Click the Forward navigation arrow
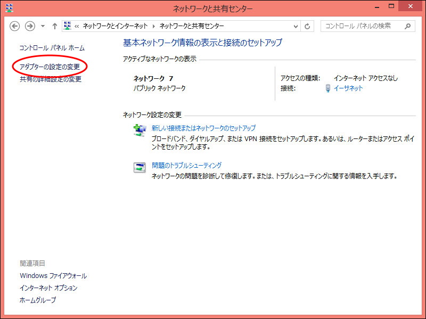The width and height of the screenshot is (426, 319). click(x=30, y=26)
